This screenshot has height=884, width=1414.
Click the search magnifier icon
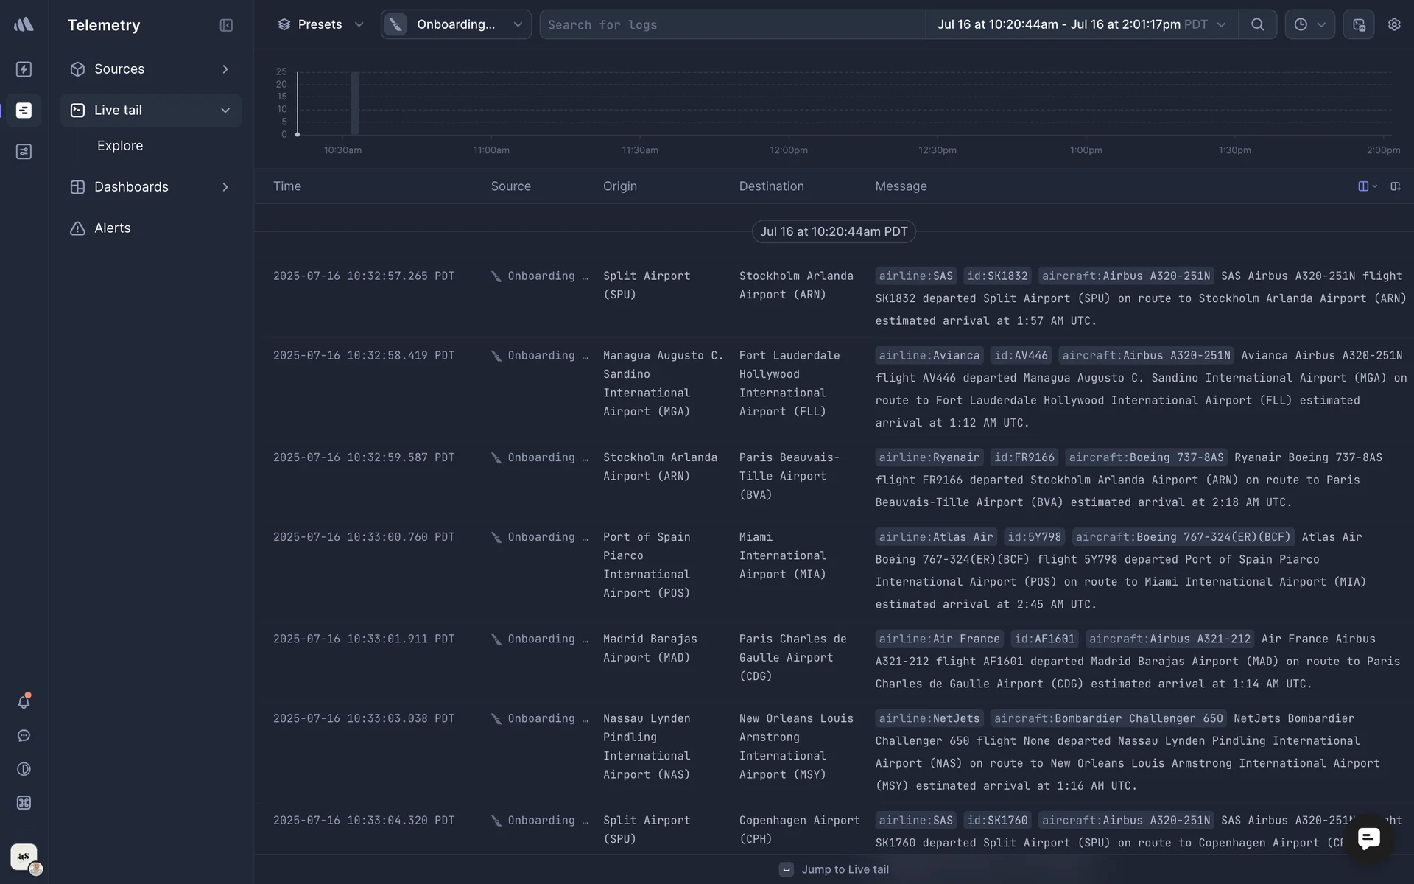1257,24
